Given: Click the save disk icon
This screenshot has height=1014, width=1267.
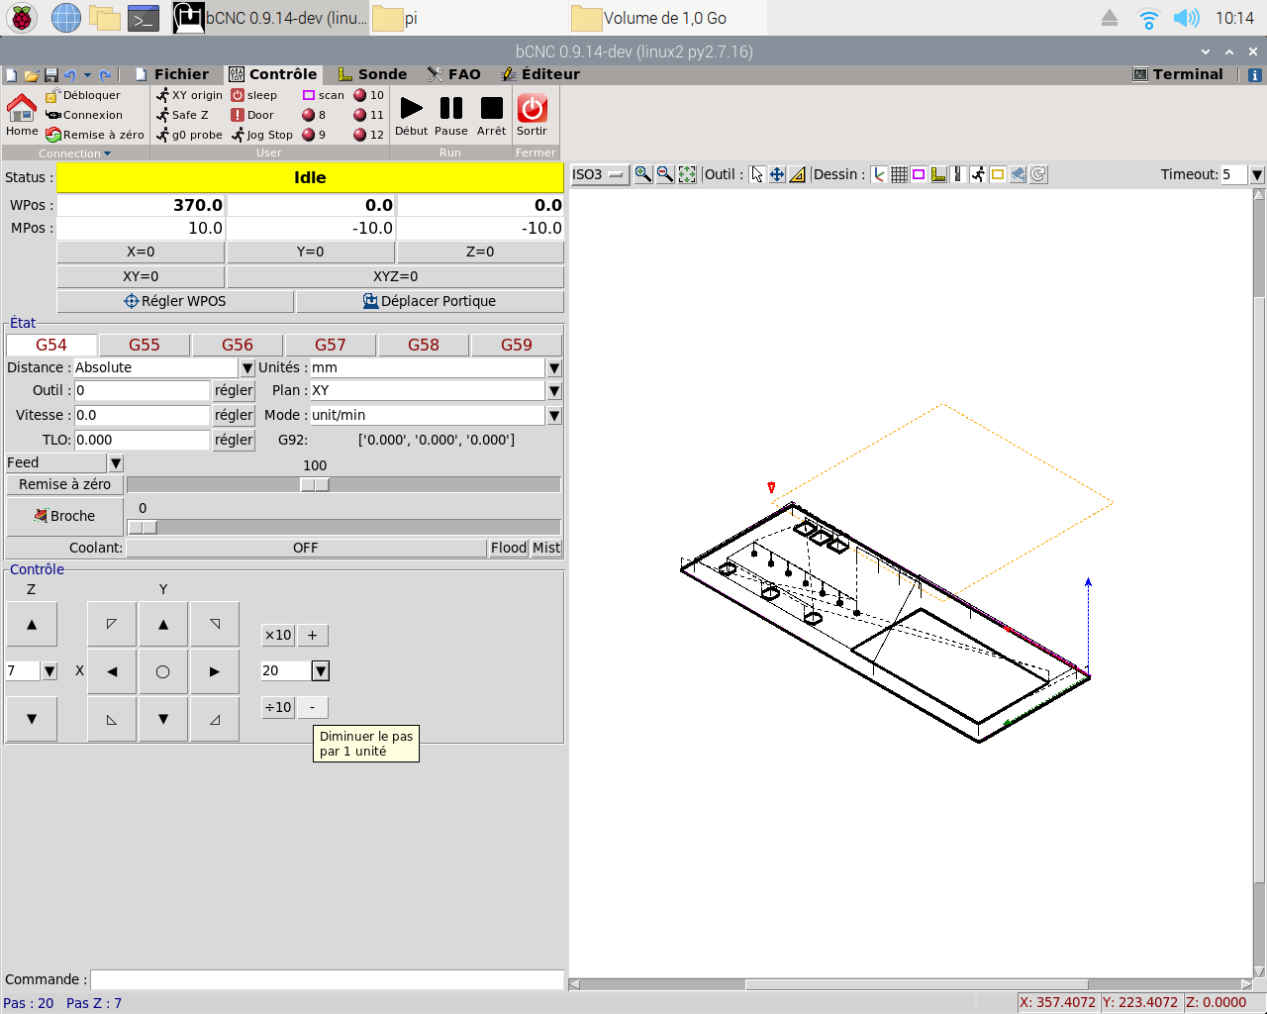Looking at the screenshot, I should (50, 75).
